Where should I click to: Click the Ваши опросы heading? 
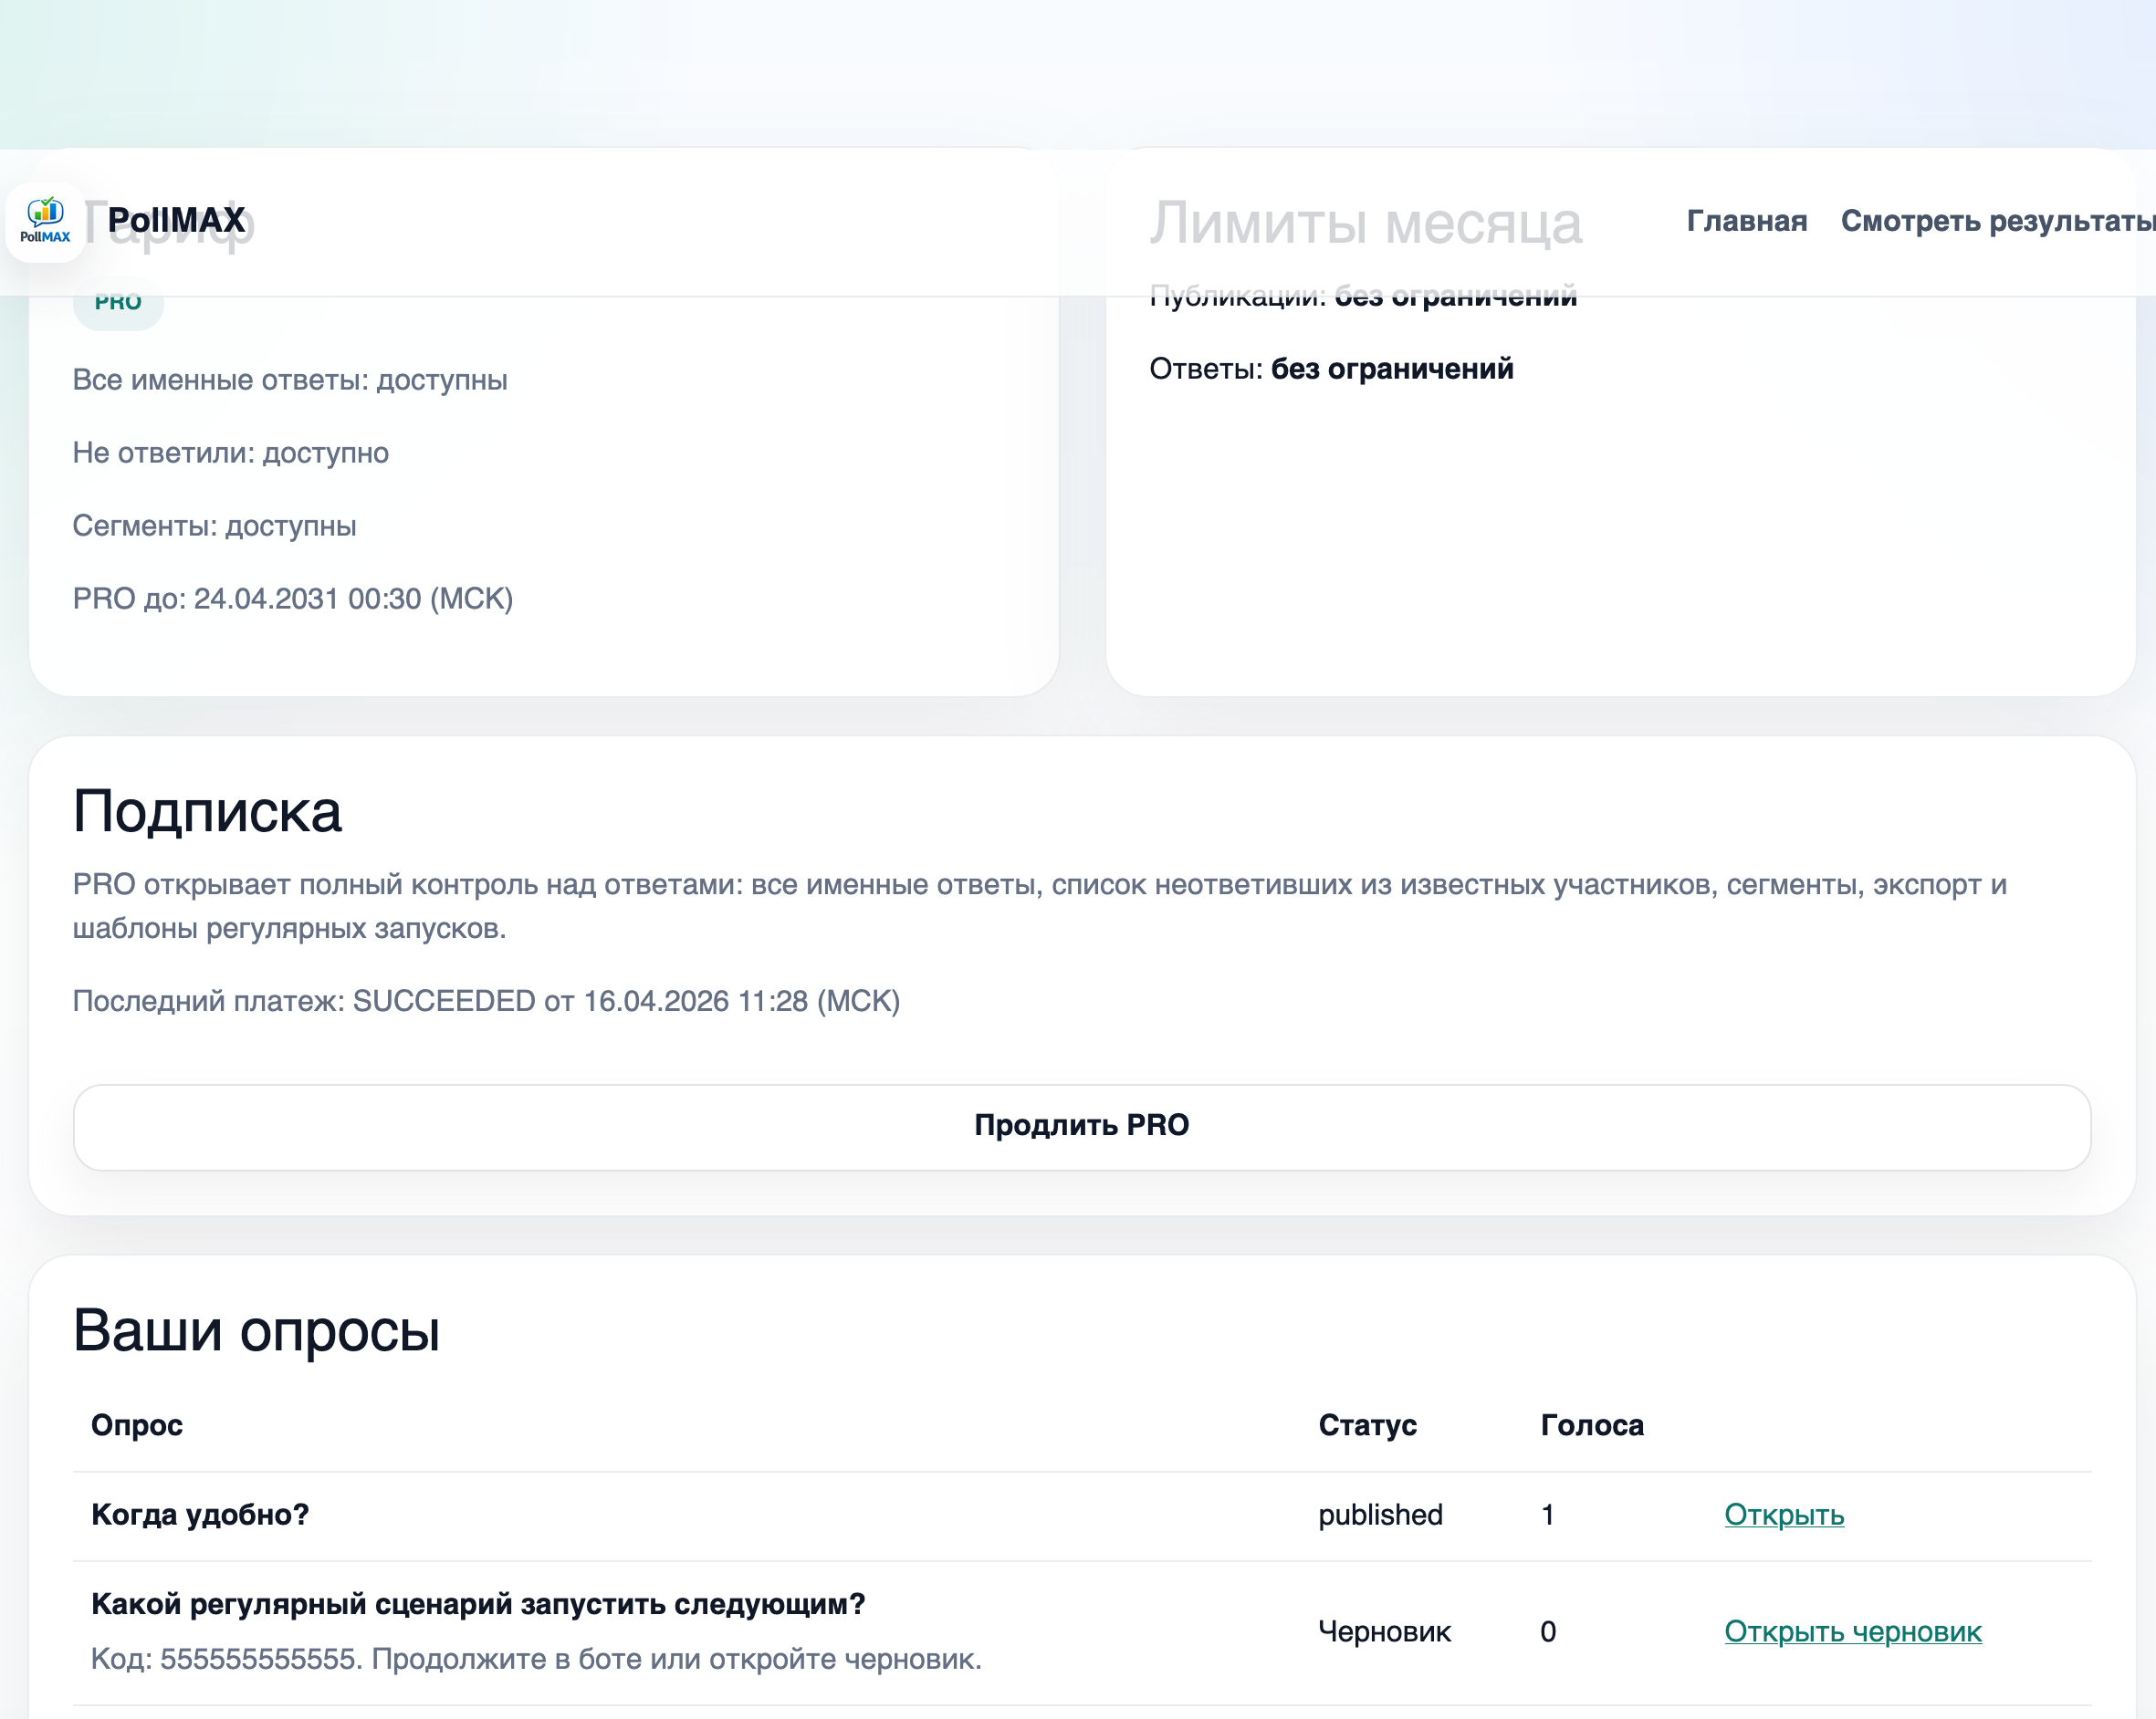click(256, 1330)
